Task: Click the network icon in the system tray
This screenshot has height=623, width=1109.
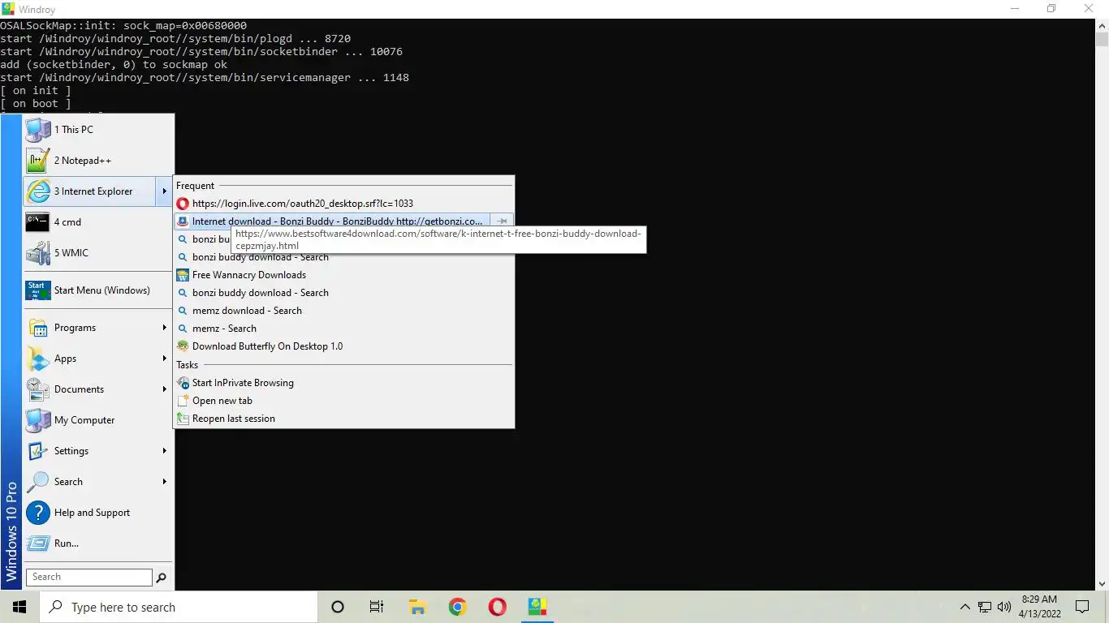Action: 985,607
